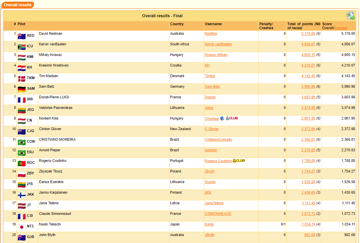Click the Hungary flag beside KMI

(x=21, y=58)
